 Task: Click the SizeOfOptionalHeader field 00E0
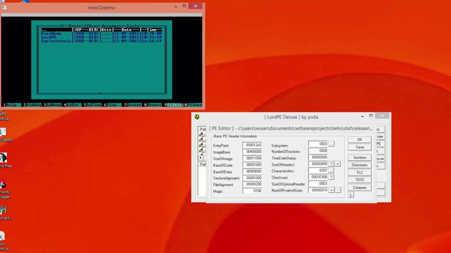[x=318, y=184]
